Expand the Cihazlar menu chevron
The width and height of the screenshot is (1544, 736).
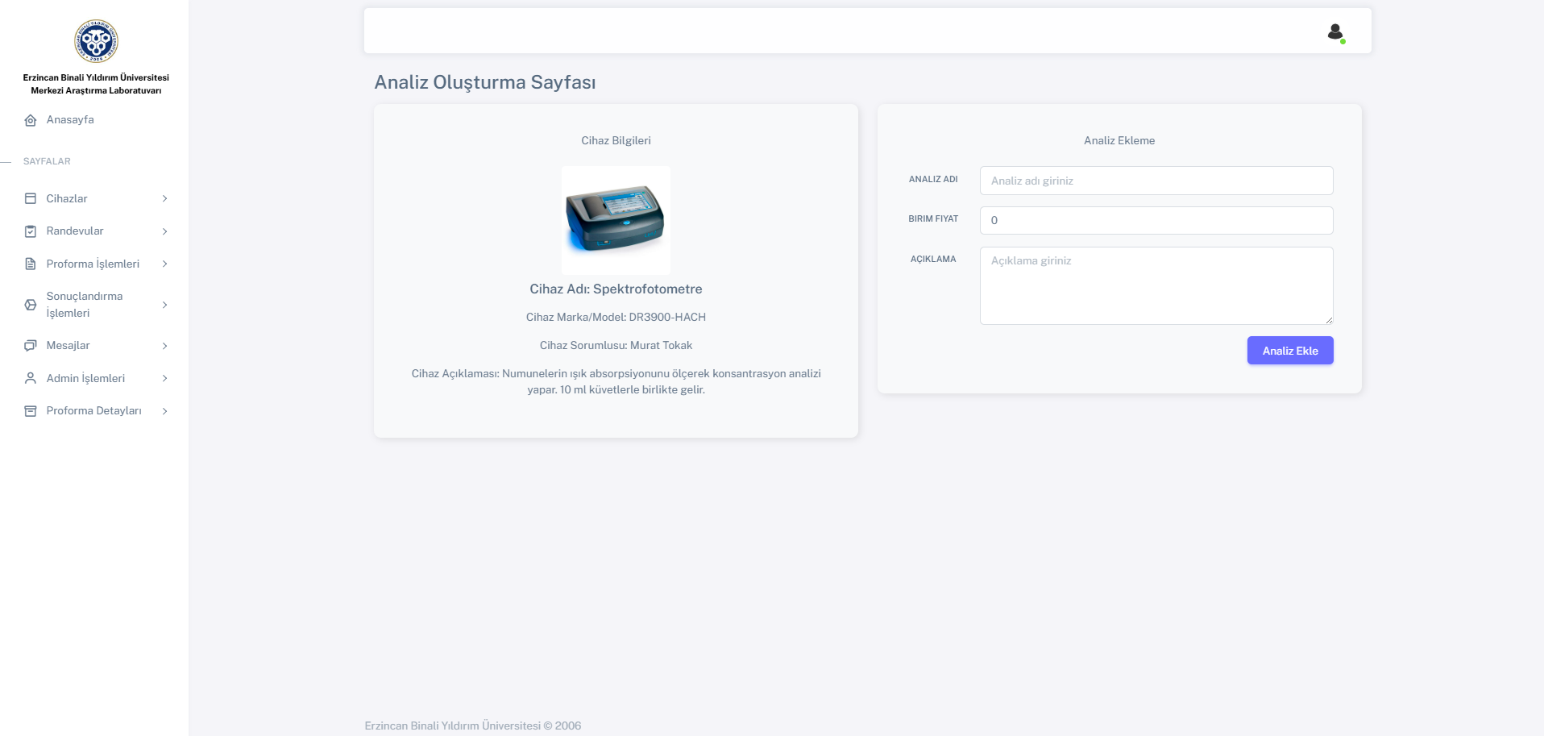[x=164, y=198]
